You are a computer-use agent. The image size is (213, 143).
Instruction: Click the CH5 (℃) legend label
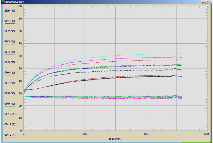(9, 62)
